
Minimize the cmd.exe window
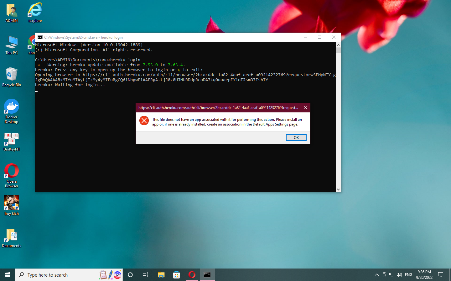point(305,37)
